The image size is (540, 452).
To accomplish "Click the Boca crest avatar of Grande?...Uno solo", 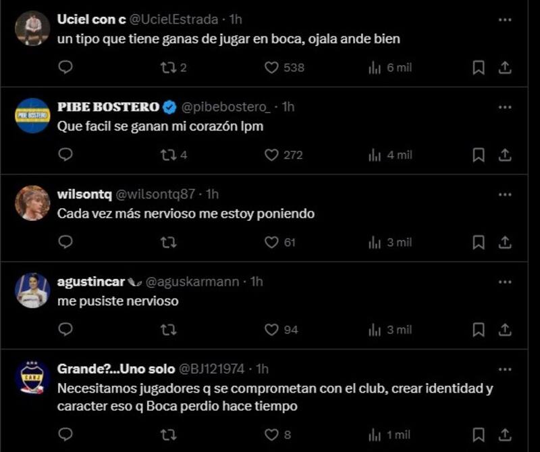I will [x=32, y=378].
